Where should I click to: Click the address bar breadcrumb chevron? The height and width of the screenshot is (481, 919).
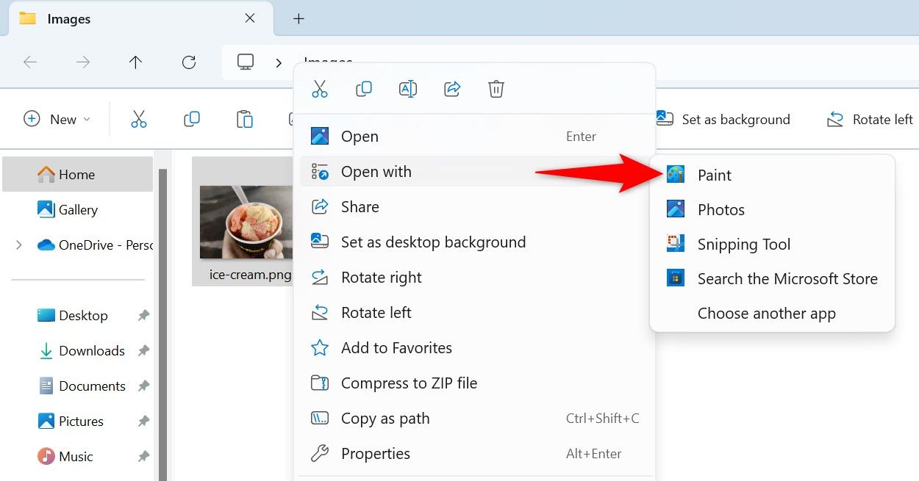click(279, 63)
